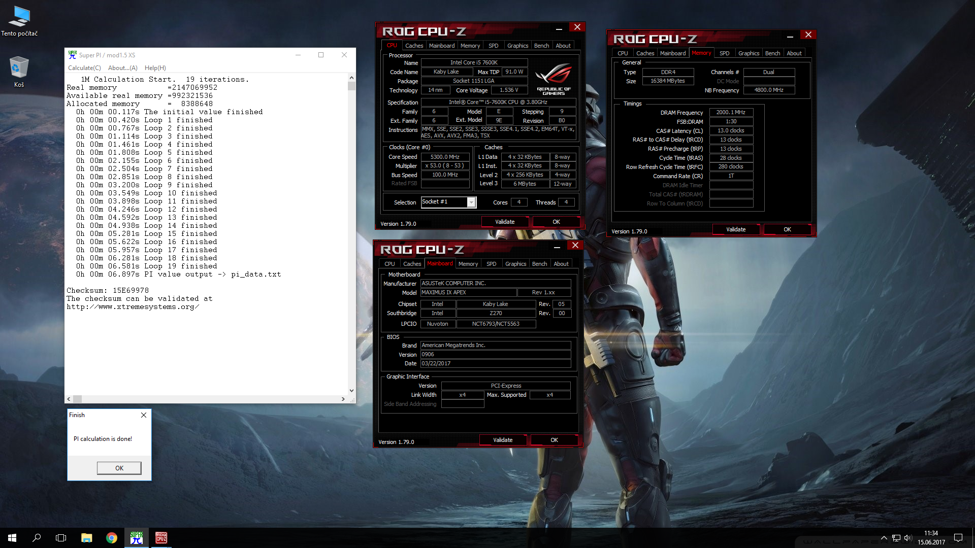Image resolution: width=975 pixels, height=548 pixels.
Task: Select CPU tab in Mainboard window
Action: click(389, 264)
